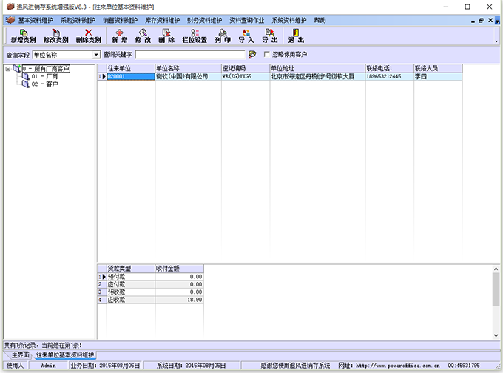Open 栏位设置 column settings from toolbar
Viewport: 503px width, 373px height.
tap(195, 35)
